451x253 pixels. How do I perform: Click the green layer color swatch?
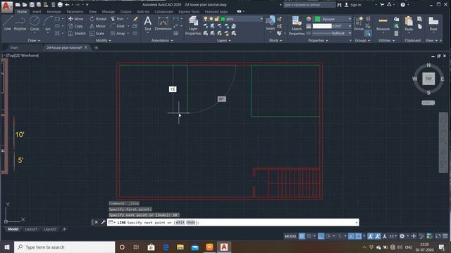pos(223,19)
